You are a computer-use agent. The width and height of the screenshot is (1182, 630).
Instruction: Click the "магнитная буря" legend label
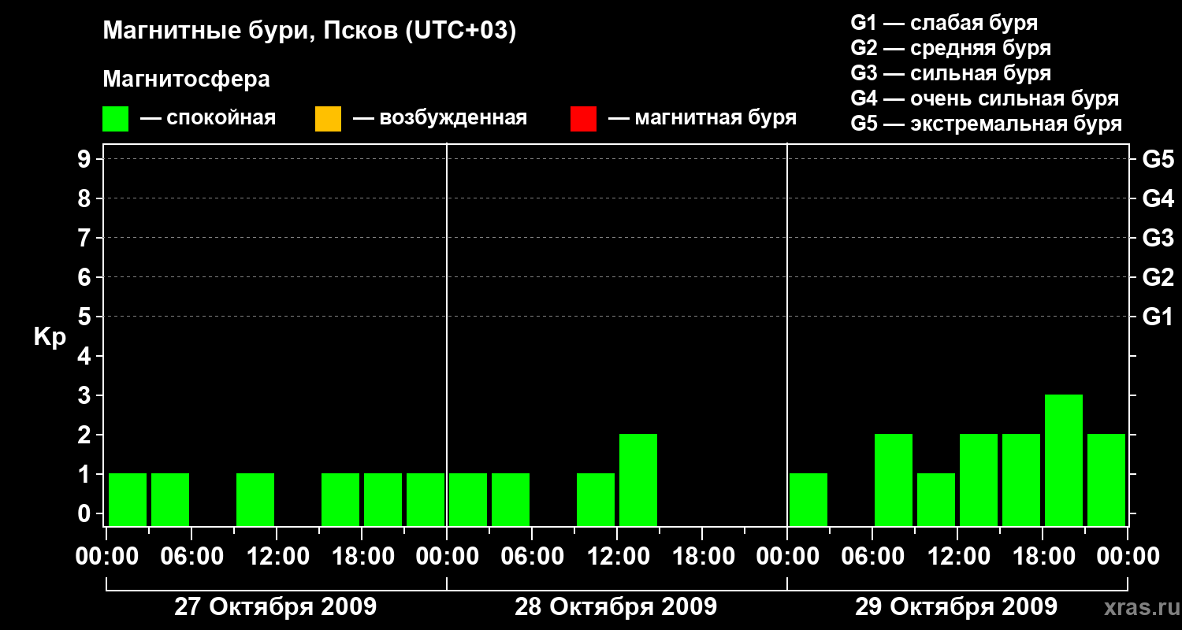tap(716, 118)
